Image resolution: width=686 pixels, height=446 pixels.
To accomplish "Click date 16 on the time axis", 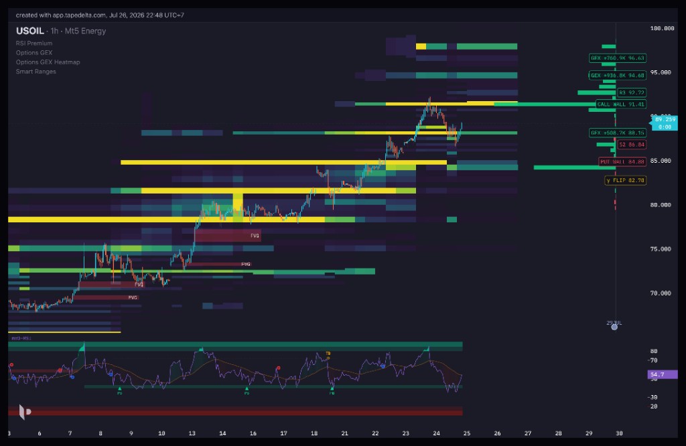I will click(253, 433).
